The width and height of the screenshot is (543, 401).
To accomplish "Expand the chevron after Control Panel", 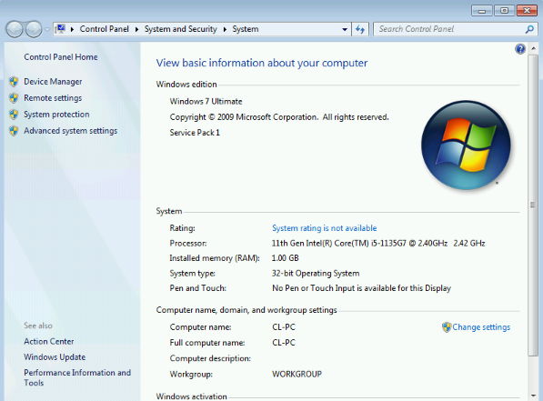I will click(x=136, y=29).
